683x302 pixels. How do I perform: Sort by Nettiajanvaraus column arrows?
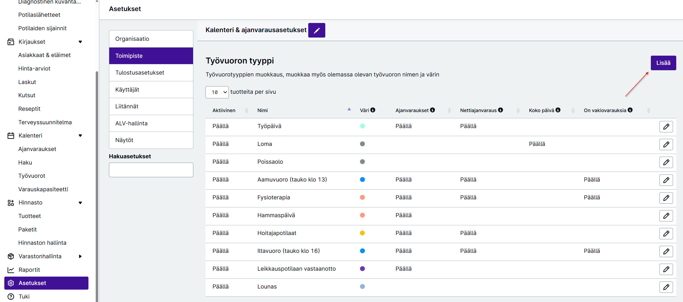coord(518,110)
